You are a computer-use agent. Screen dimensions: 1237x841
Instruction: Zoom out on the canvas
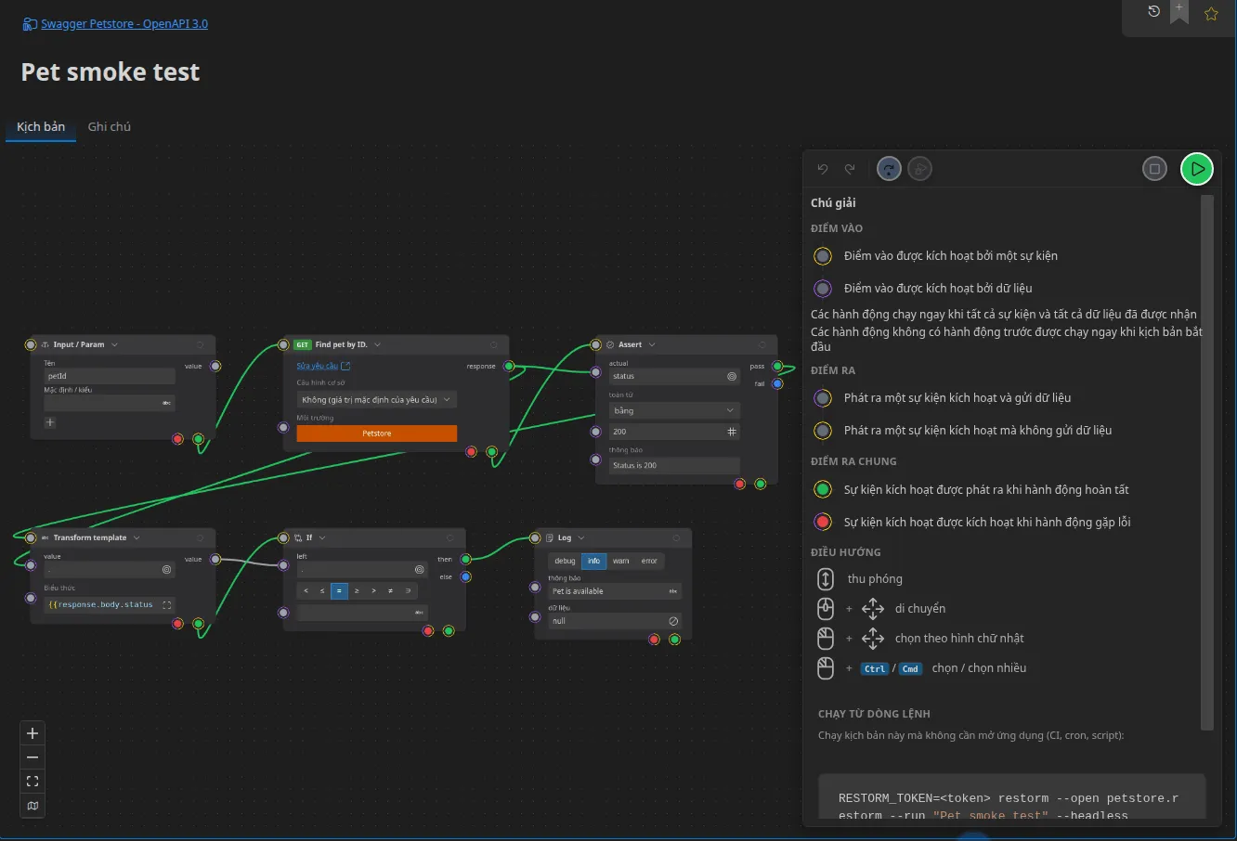tap(33, 757)
